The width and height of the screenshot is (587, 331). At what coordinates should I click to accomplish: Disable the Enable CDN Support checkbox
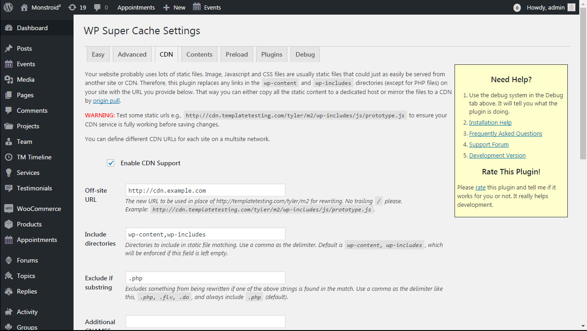(111, 163)
